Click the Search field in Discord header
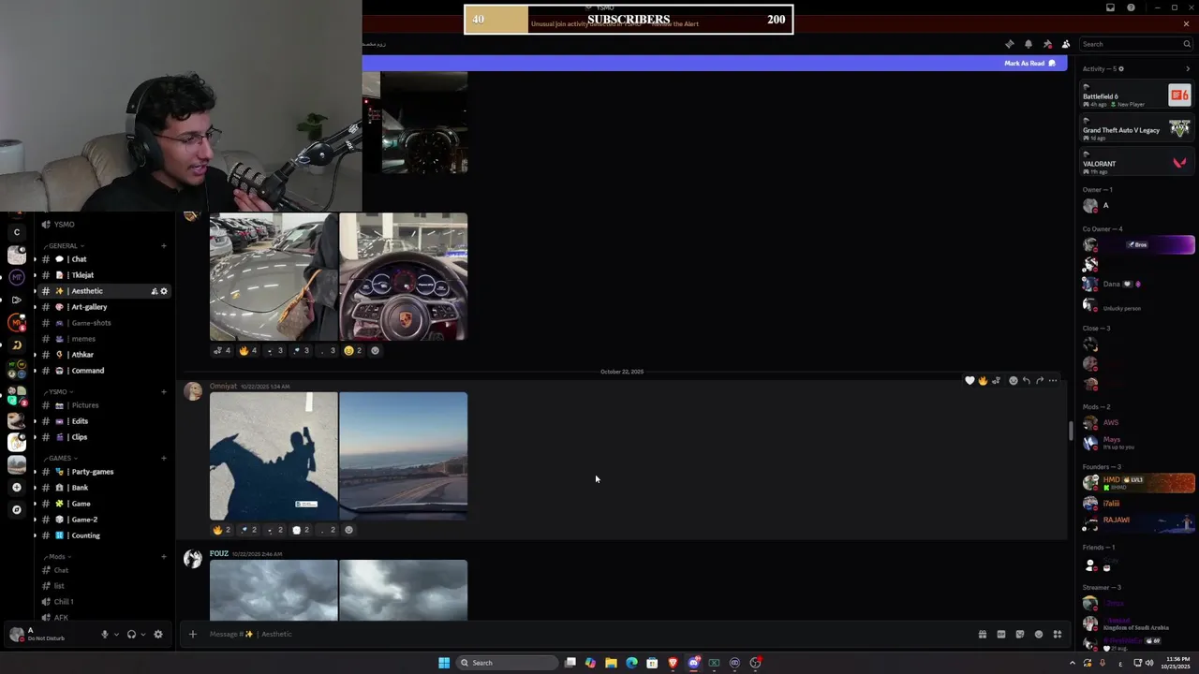The width and height of the screenshot is (1199, 674). (1134, 44)
